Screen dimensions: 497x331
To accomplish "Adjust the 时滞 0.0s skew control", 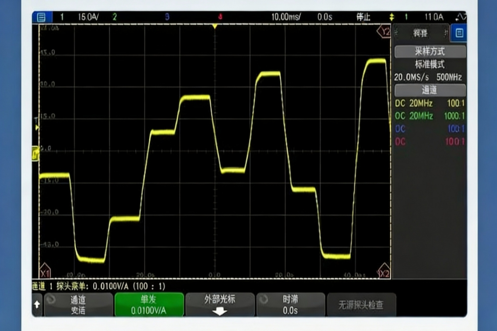I will point(290,305).
